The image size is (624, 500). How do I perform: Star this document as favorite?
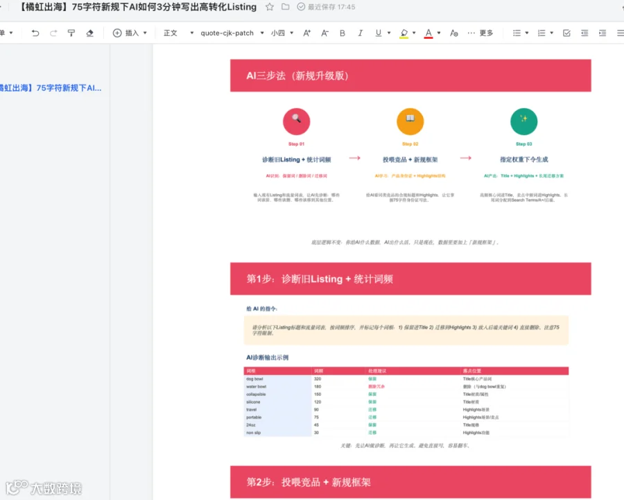(270, 7)
